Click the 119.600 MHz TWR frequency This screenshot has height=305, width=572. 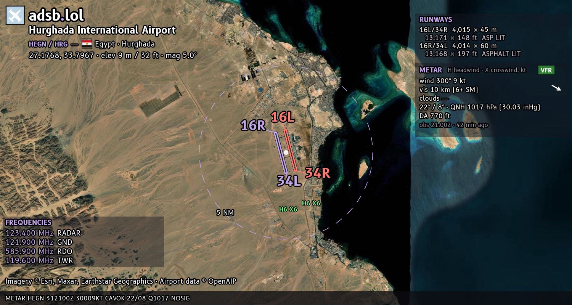[x=39, y=260]
